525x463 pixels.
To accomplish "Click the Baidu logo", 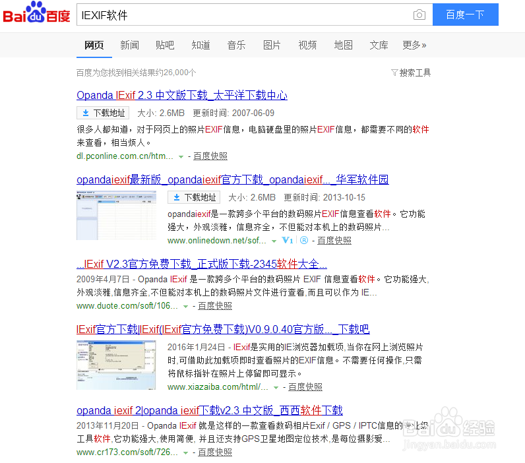I will [x=37, y=13].
